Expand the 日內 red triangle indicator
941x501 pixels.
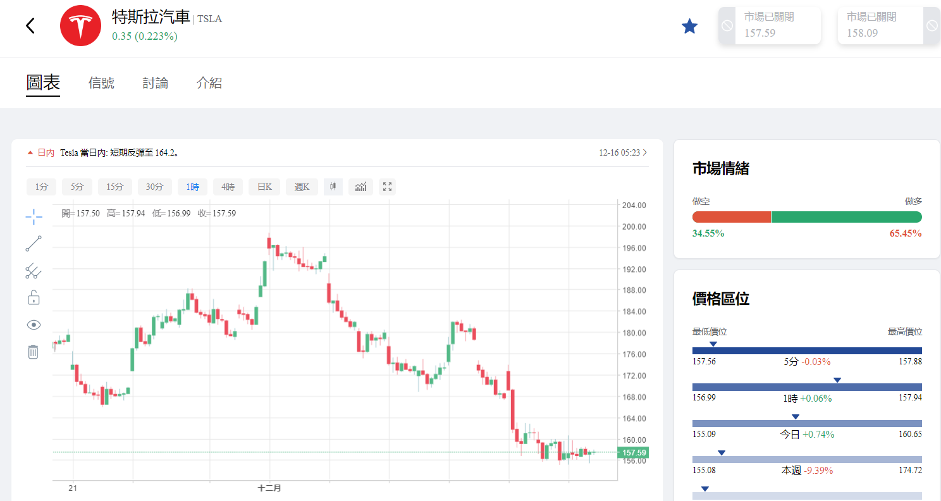click(30, 152)
